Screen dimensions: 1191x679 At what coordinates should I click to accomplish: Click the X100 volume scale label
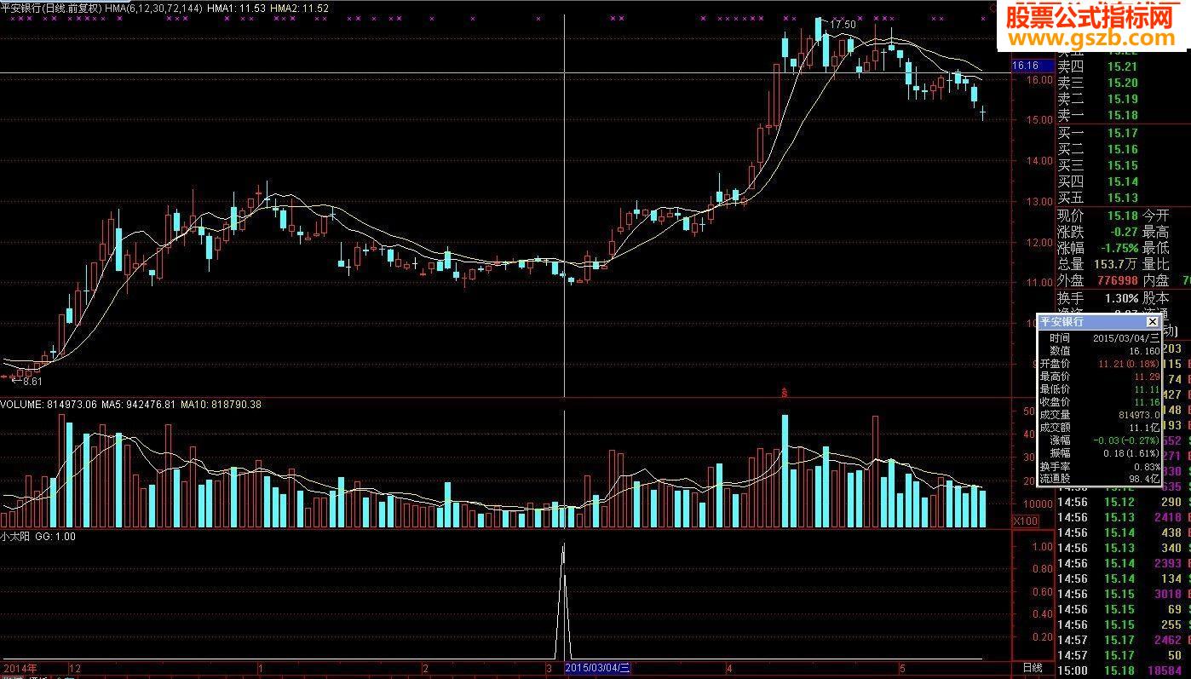(1024, 521)
